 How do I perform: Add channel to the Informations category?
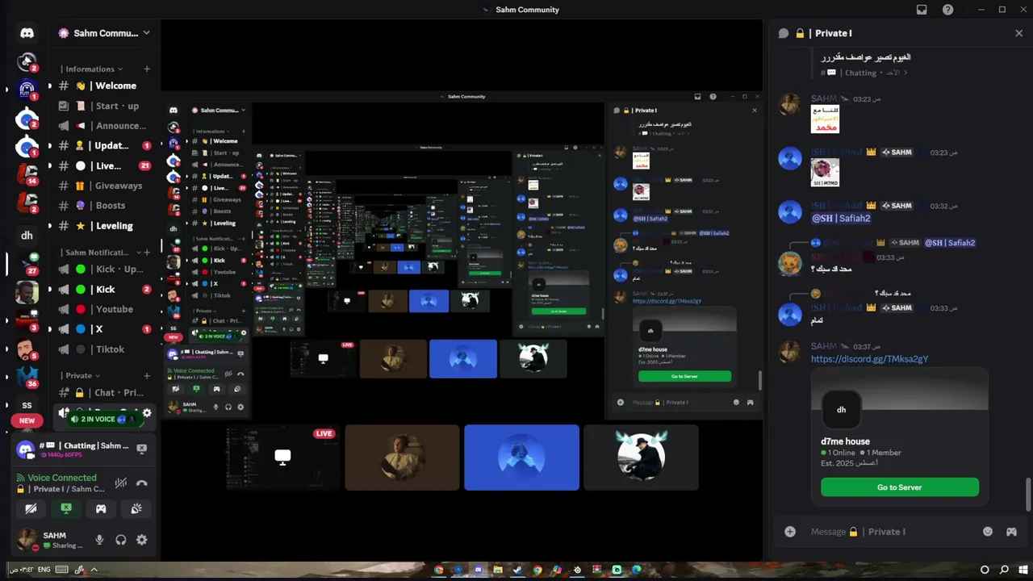pos(147,69)
